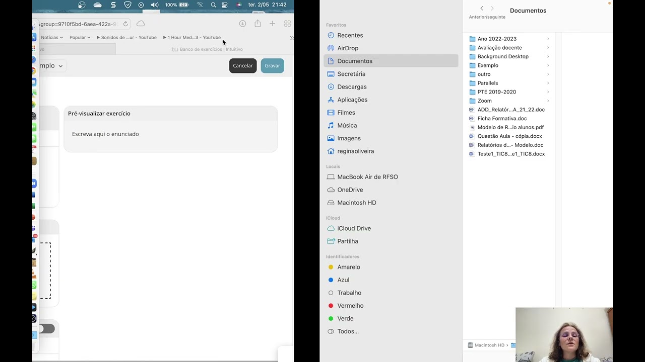The image size is (645, 362).
Task: Filter by Amarelo tag
Action: click(x=391, y=267)
